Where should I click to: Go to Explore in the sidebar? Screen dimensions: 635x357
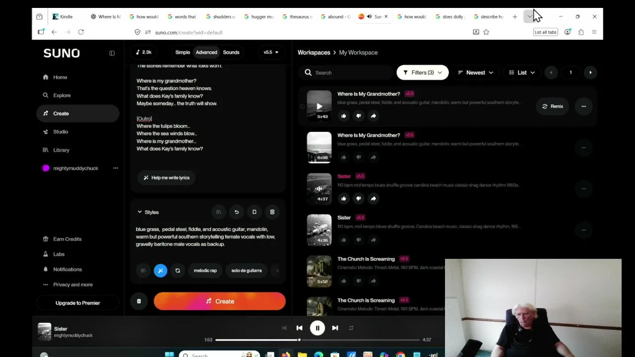click(62, 95)
